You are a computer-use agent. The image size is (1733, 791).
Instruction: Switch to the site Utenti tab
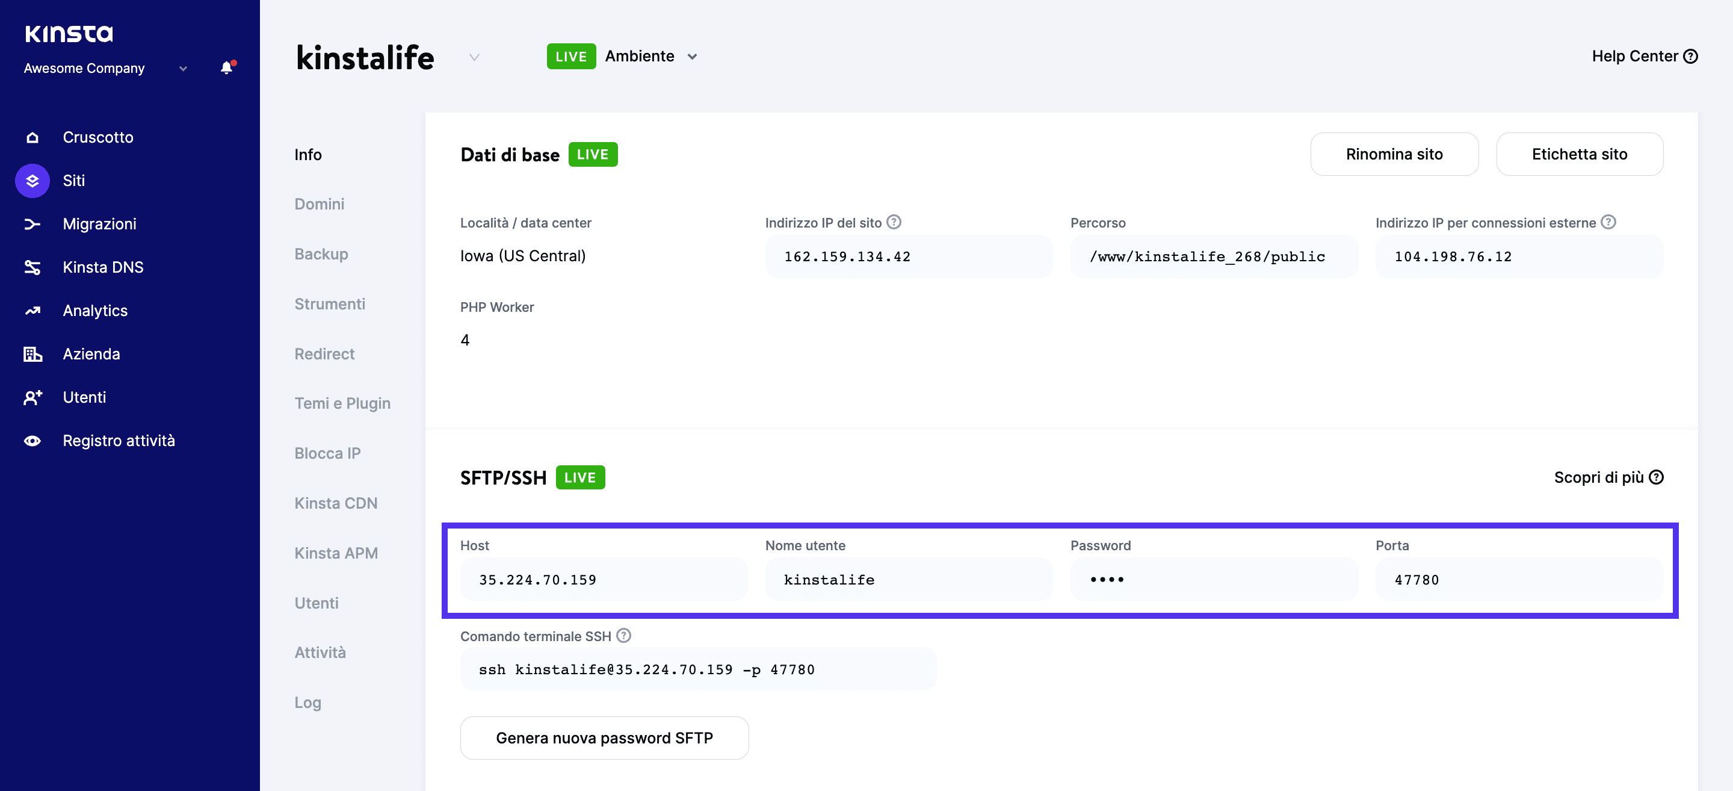pyautogui.click(x=316, y=603)
